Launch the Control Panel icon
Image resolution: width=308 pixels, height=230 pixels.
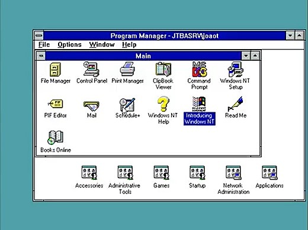coord(91,69)
